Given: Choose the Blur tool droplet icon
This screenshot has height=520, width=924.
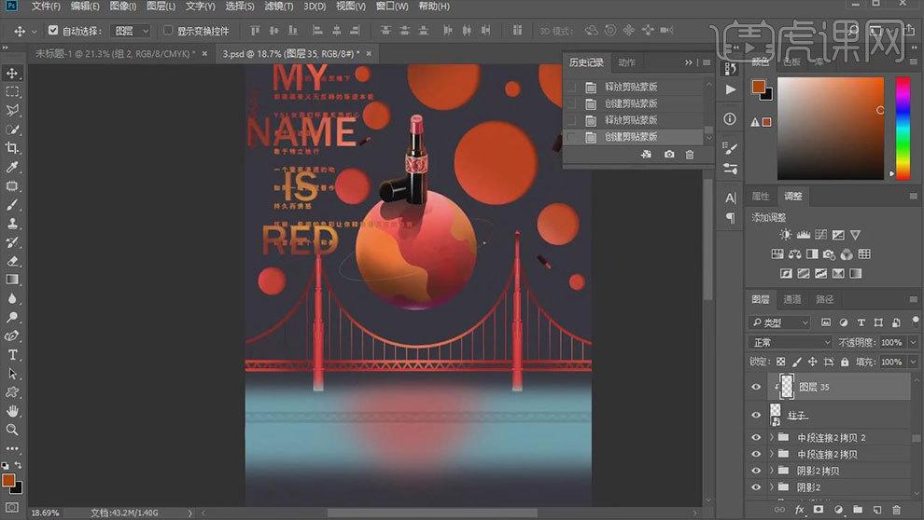Looking at the screenshot, I should [x=12, y=298].
